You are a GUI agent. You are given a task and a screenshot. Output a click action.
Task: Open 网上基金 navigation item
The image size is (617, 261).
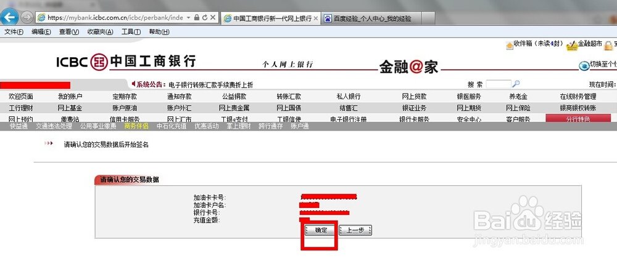click(x=70, y=108)
